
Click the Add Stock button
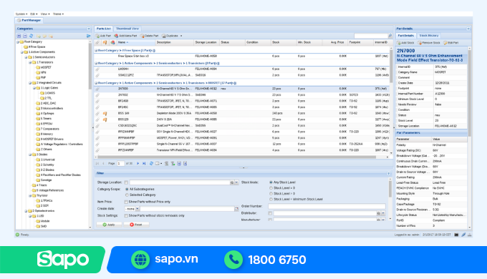coord(406,42)
